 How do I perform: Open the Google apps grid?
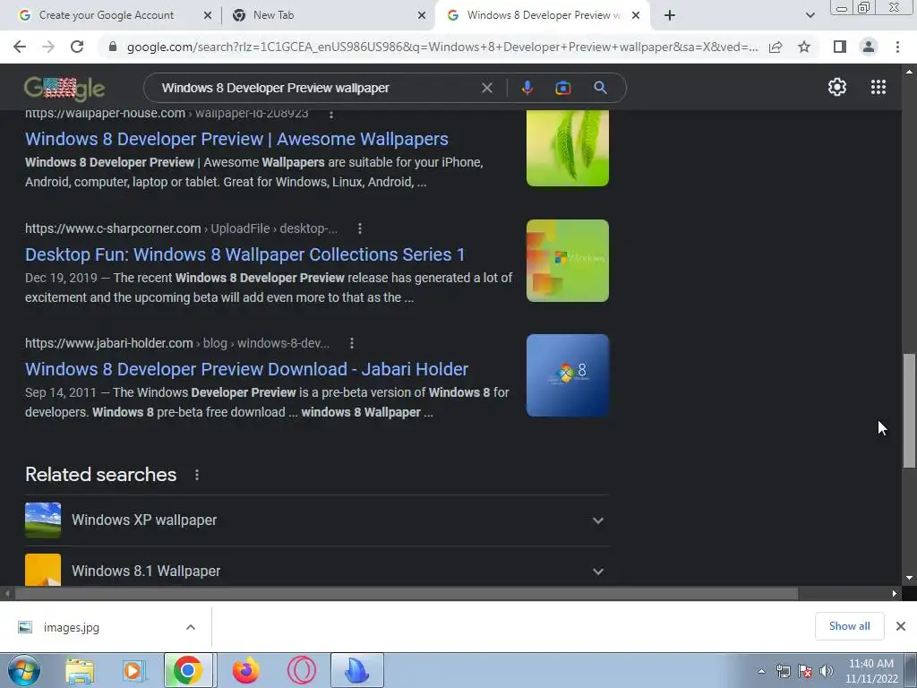click(x=878, y=87)
